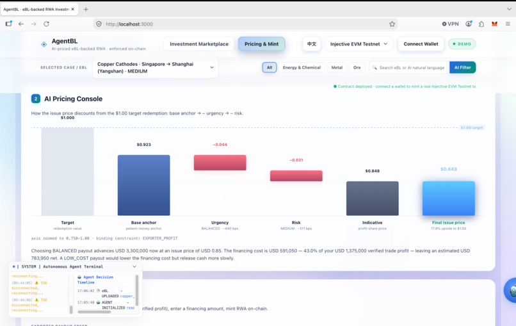
Task: Switch to Investment Marketplace tab
Action: click(x=199, y=44)
